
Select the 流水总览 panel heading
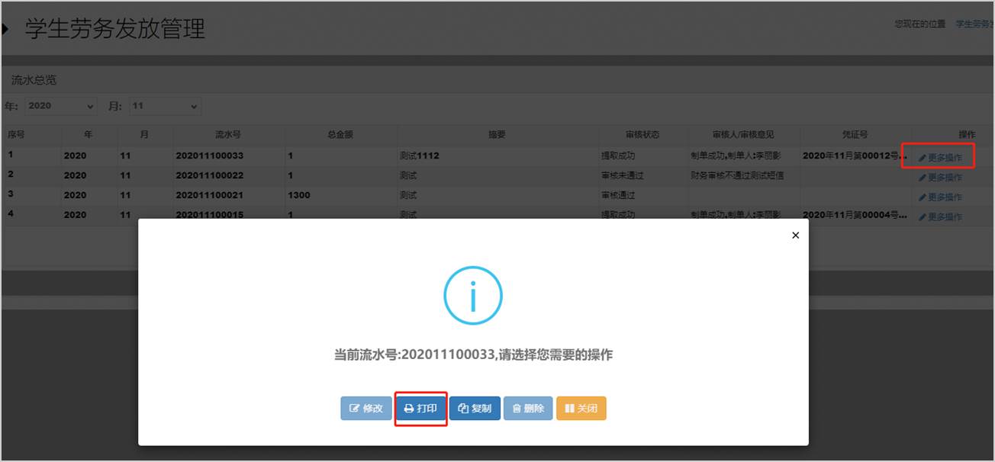pos(34,80)
